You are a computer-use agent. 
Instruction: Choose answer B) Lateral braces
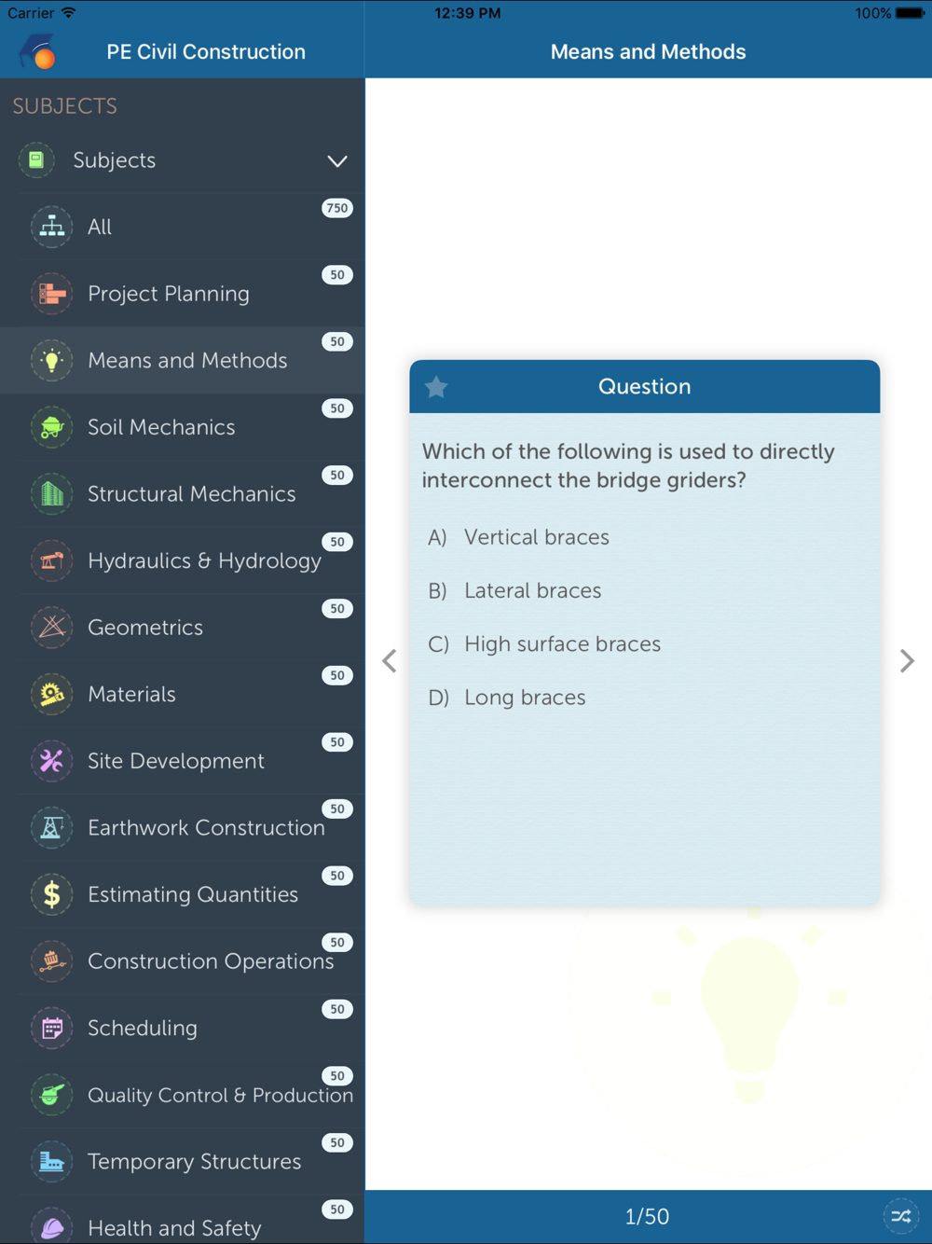coord(514,590)
